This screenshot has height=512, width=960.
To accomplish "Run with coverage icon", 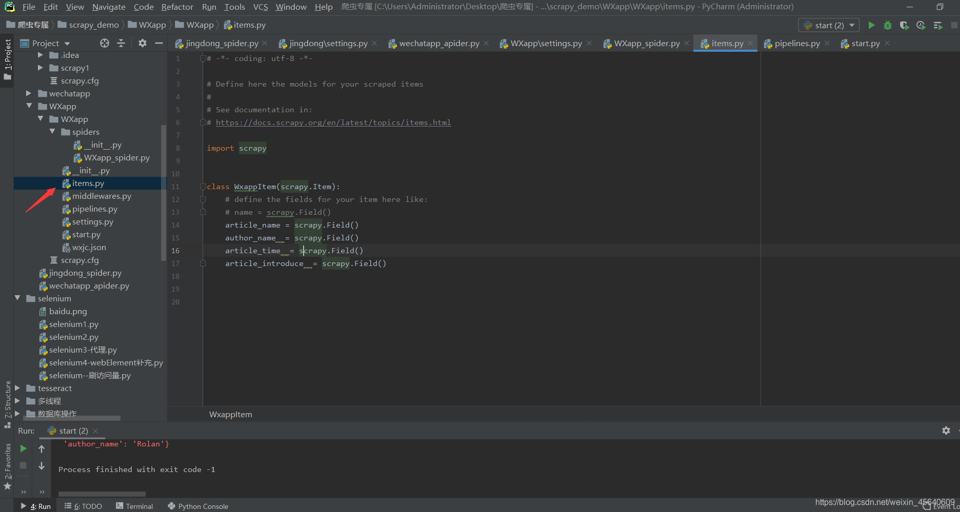I will coord(904,25).
